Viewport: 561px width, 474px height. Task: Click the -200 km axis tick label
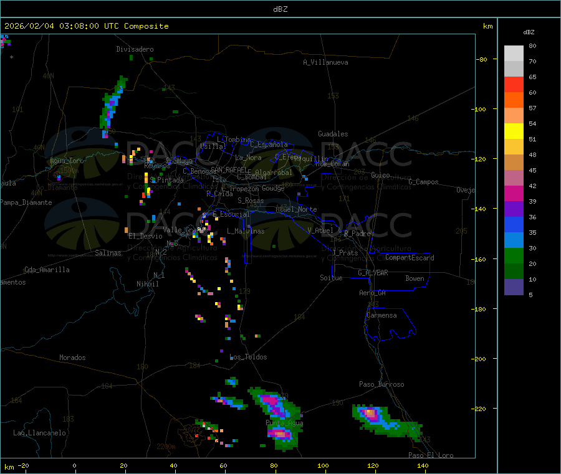coord(479,359)
